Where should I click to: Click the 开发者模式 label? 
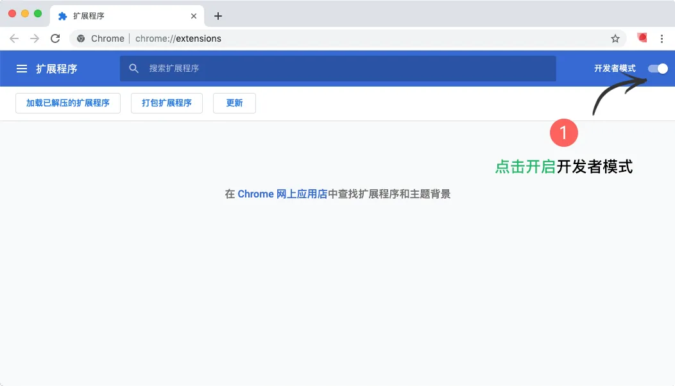click(x=615, y=69)
